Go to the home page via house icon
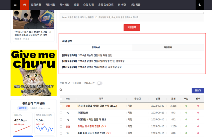Viewport: 212px width, 137px height. point(25,5)
